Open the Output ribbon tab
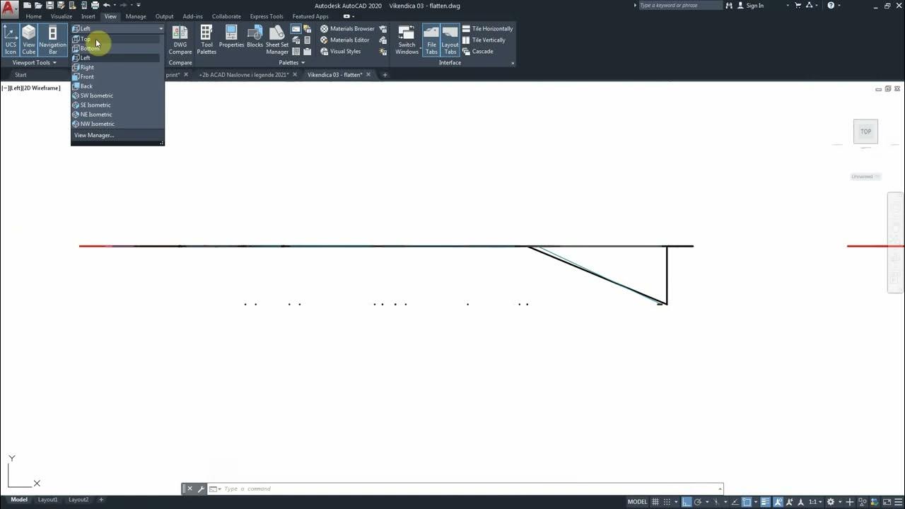The height and width of the screenshot is (509, 905). [165, 16]
